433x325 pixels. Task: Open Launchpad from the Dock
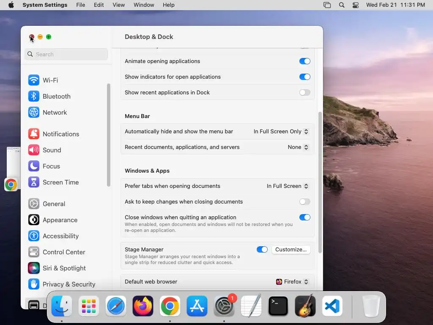coord(89,306)
